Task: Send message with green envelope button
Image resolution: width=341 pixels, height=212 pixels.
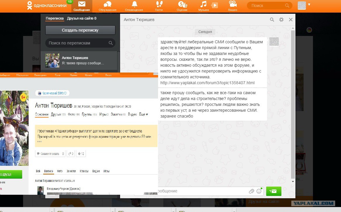Action: point(274,191)
